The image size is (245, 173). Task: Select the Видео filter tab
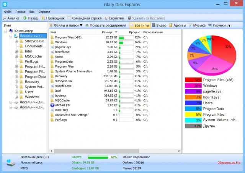click(x=159, y=25)
